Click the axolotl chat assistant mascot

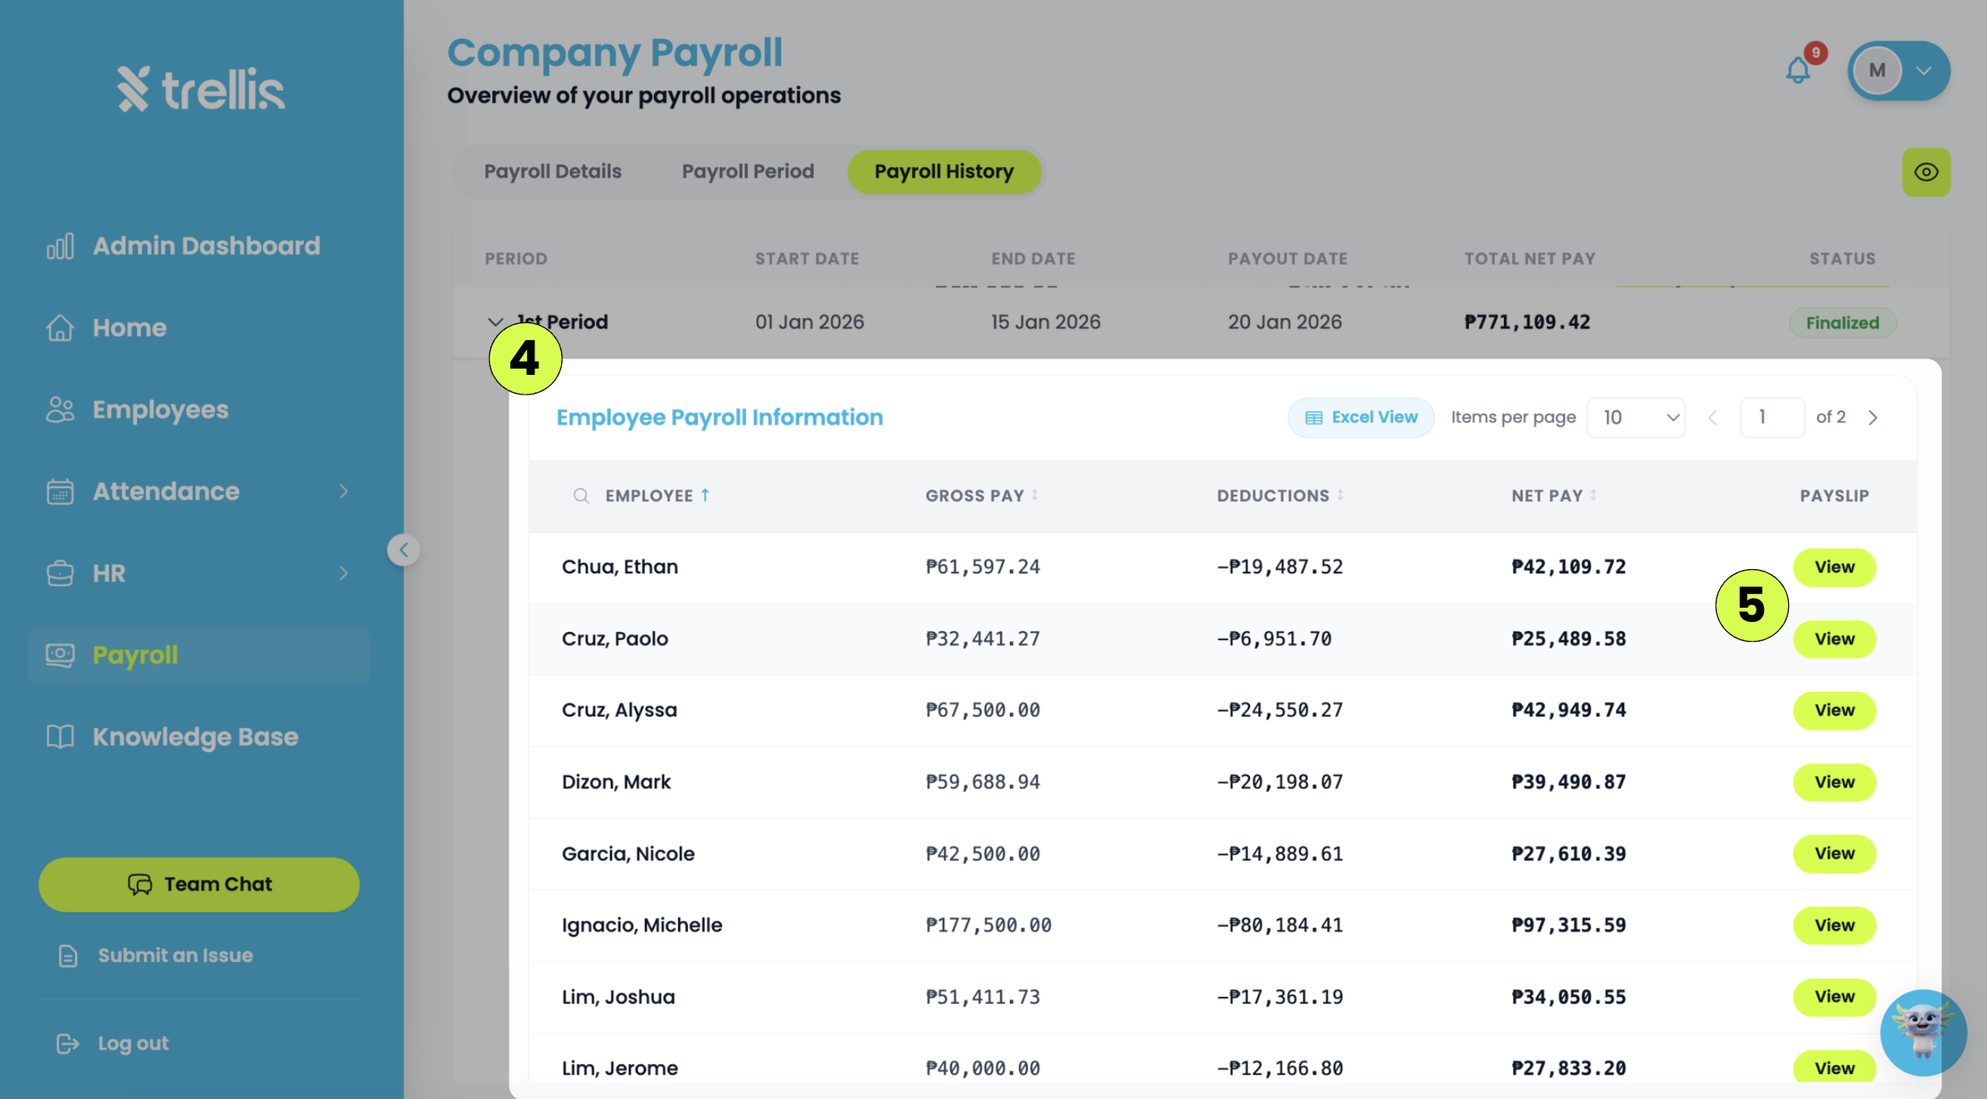point(1923,1032)
